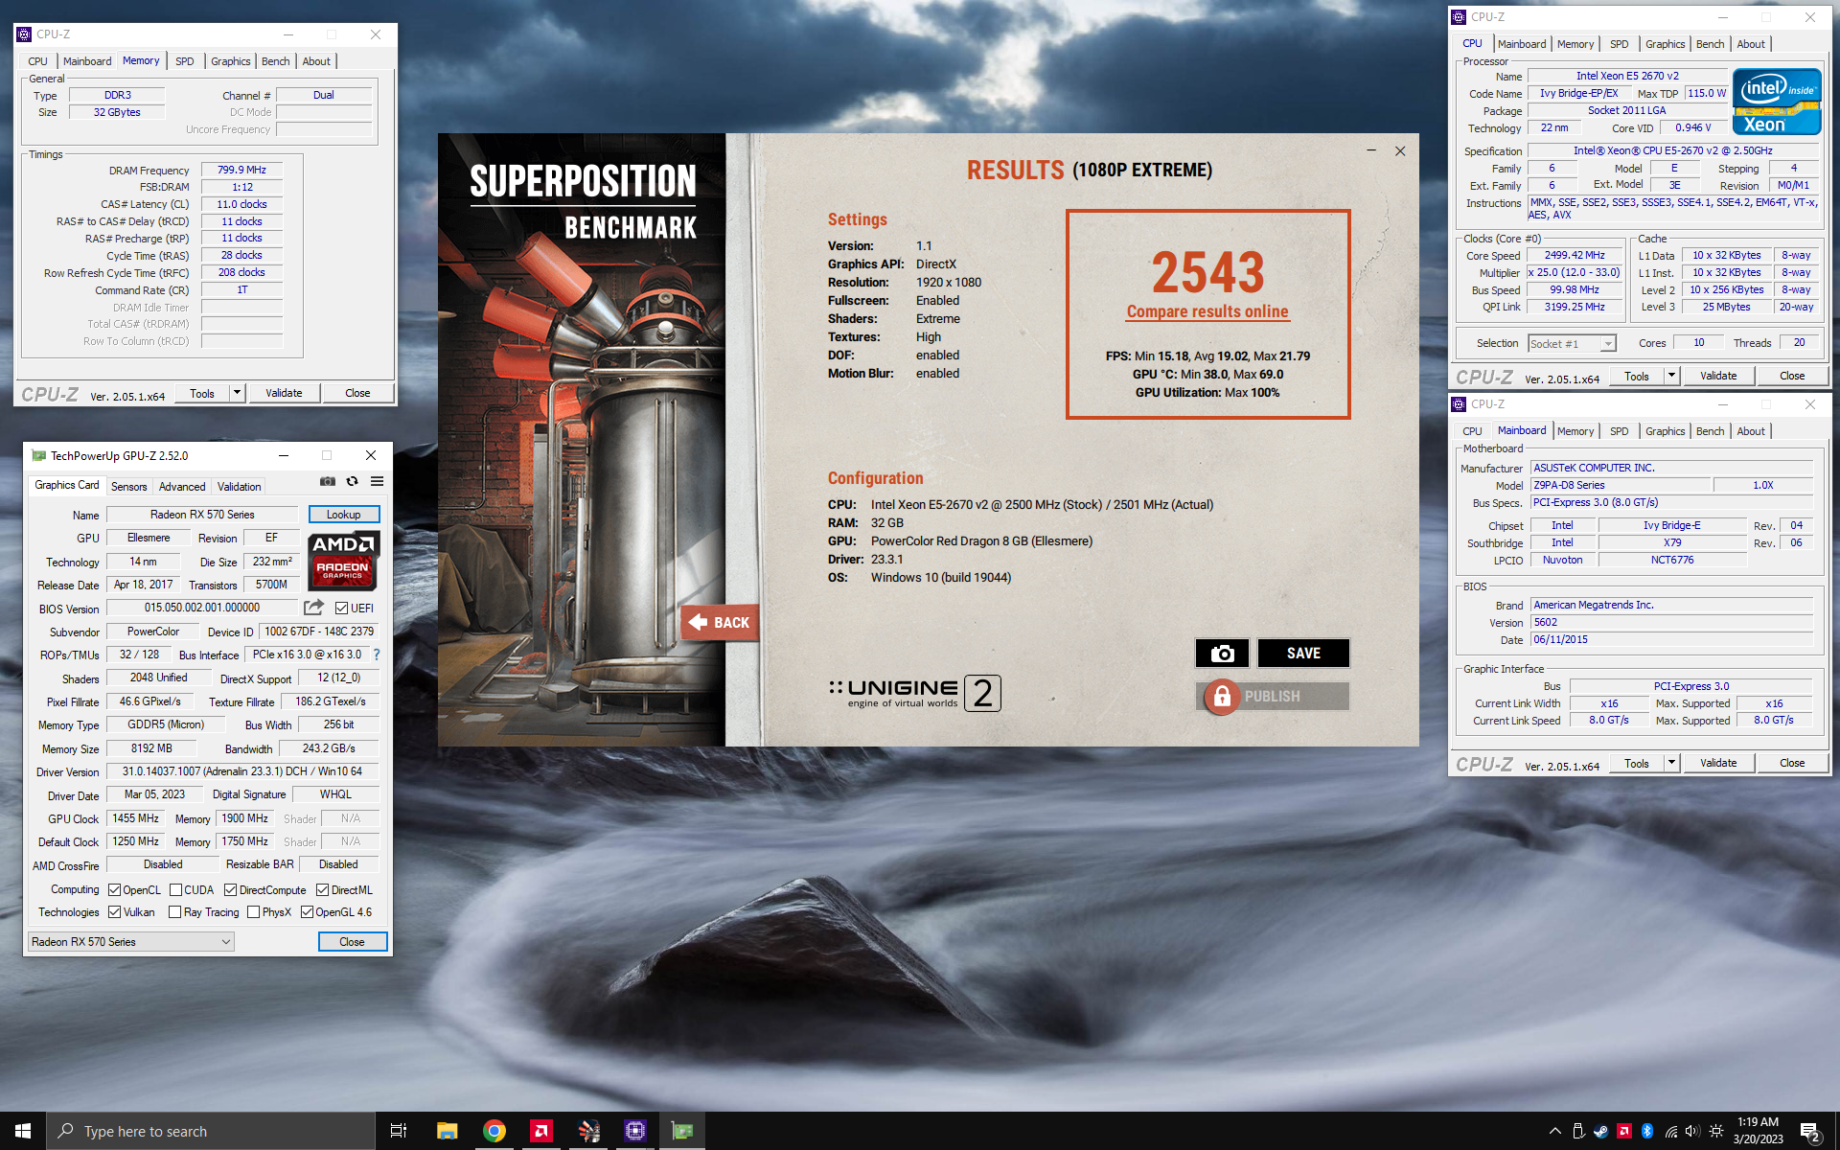Click the Bluetooth tray icon
1840x1150 pixels.
click(1647, 1131)
